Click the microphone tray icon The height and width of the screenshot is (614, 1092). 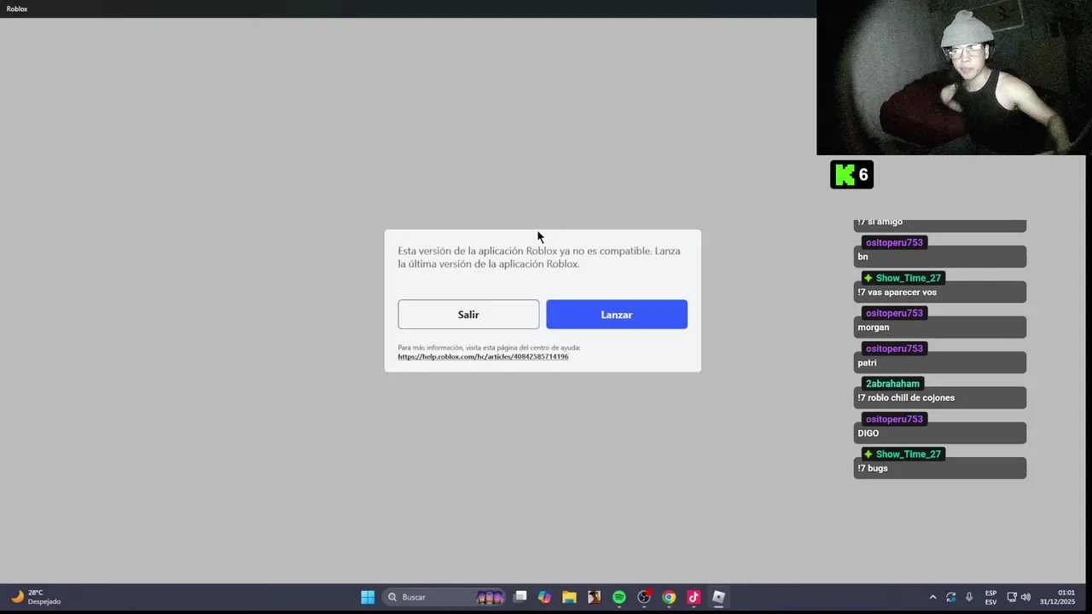pos(969,597)
